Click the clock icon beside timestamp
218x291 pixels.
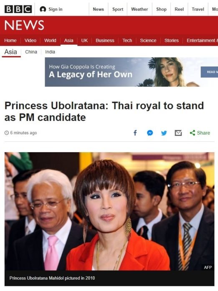point(7,133)
